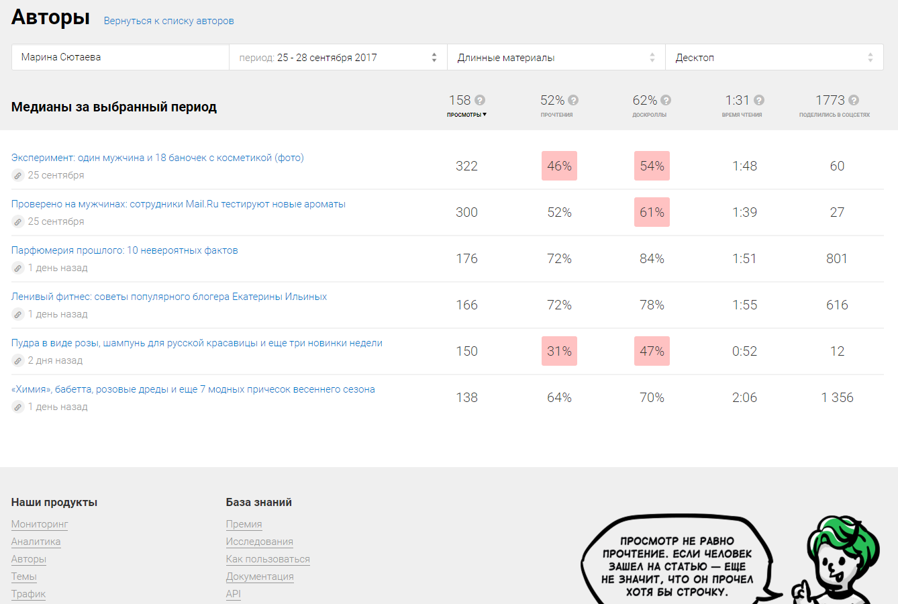
Task: Click the 1:55 reading time value
Action: tap(744, 305)
